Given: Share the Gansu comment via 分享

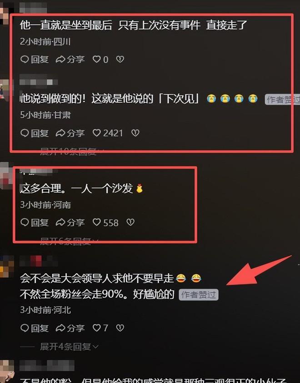Looking at the screenshot, I should 70,133.
